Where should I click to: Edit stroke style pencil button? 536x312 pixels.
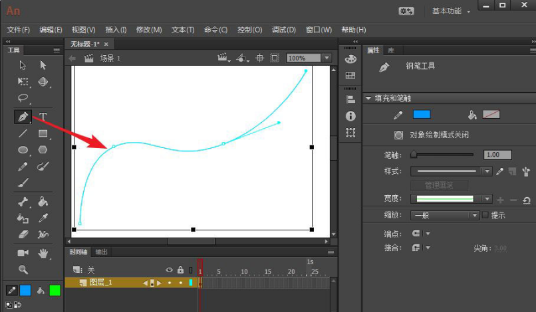[500, 171]
